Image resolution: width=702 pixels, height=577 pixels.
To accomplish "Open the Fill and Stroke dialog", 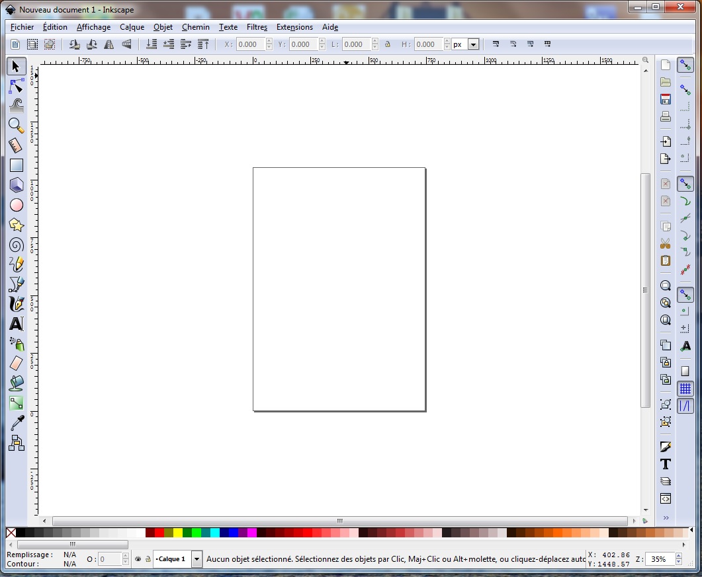I will (666, 447).
